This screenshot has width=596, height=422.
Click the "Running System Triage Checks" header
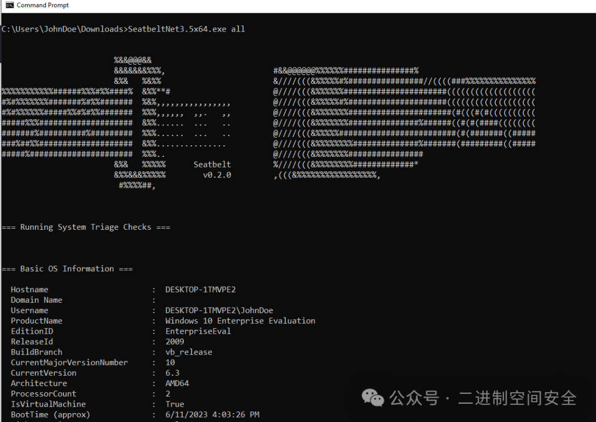pyautogui.click(x=86, y=227)
